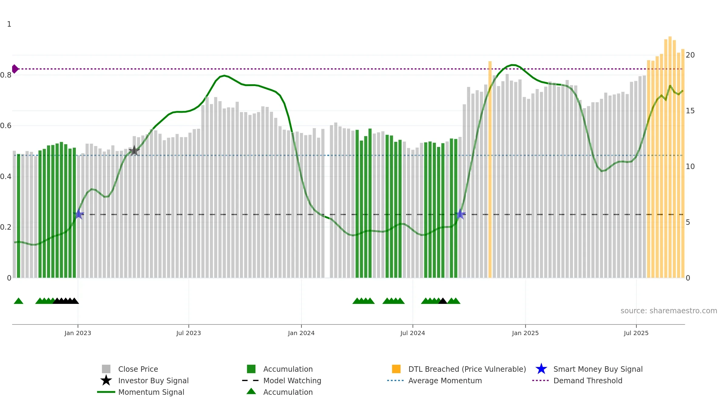Toggle Model Watching dashed line legend

(x=292, y=381)
